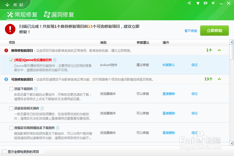Click 信任 for 迅雷下载组件
The height and width of the screenshot is (156, 234).
point(194,94)
